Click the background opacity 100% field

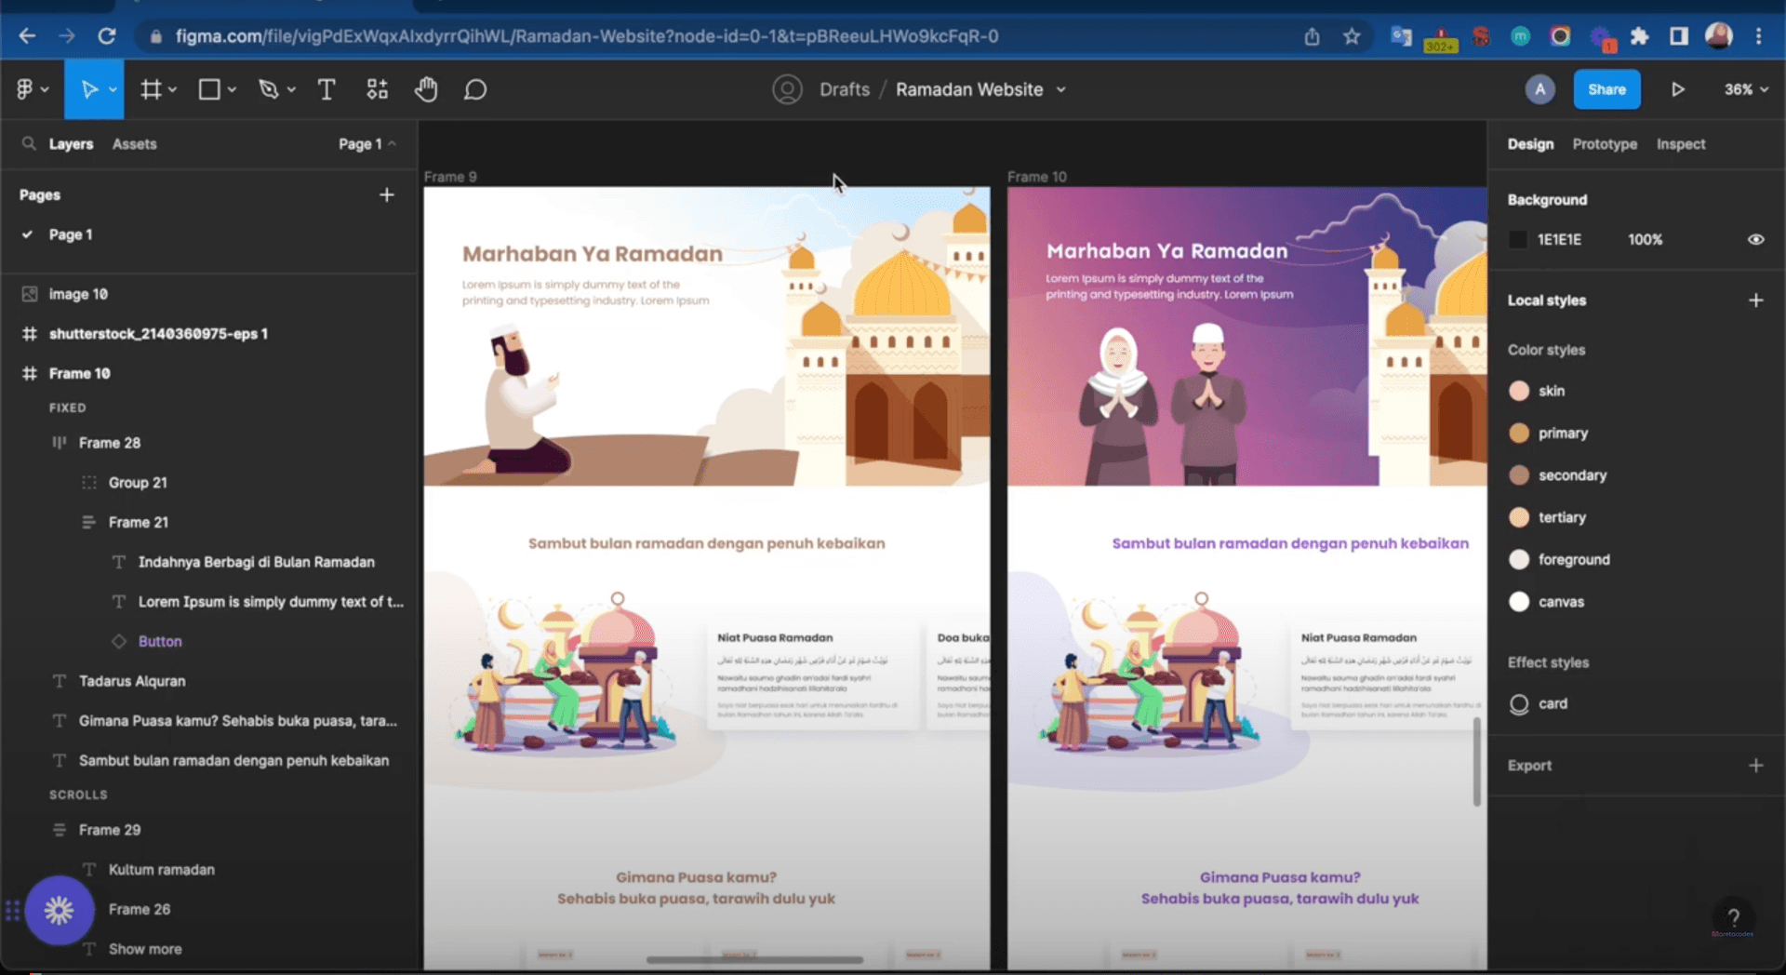coord(1645,239)
